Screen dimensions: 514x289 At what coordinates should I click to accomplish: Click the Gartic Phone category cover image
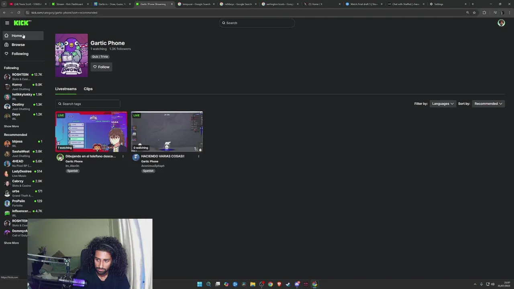tap(71, 55)
